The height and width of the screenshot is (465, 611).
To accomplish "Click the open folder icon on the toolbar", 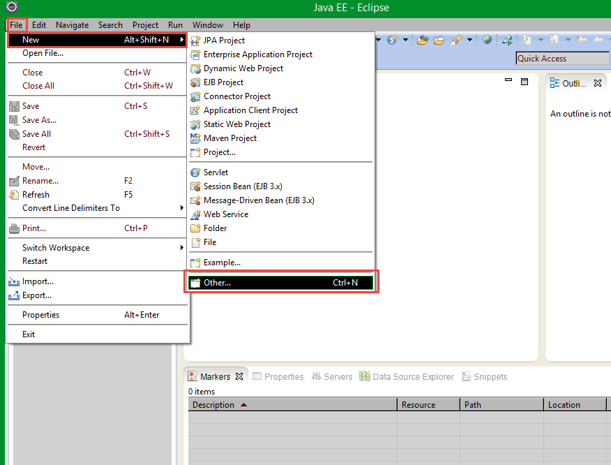I will [439, 40].
